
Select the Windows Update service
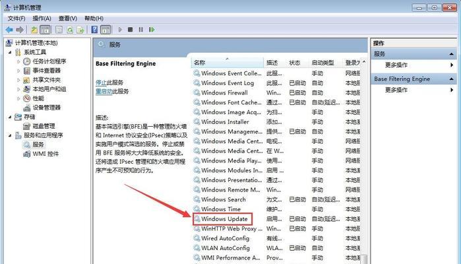[x=224, y=219]
